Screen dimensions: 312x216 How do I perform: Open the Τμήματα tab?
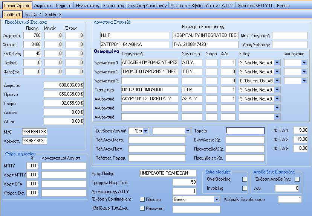click(x=63, y=6)
